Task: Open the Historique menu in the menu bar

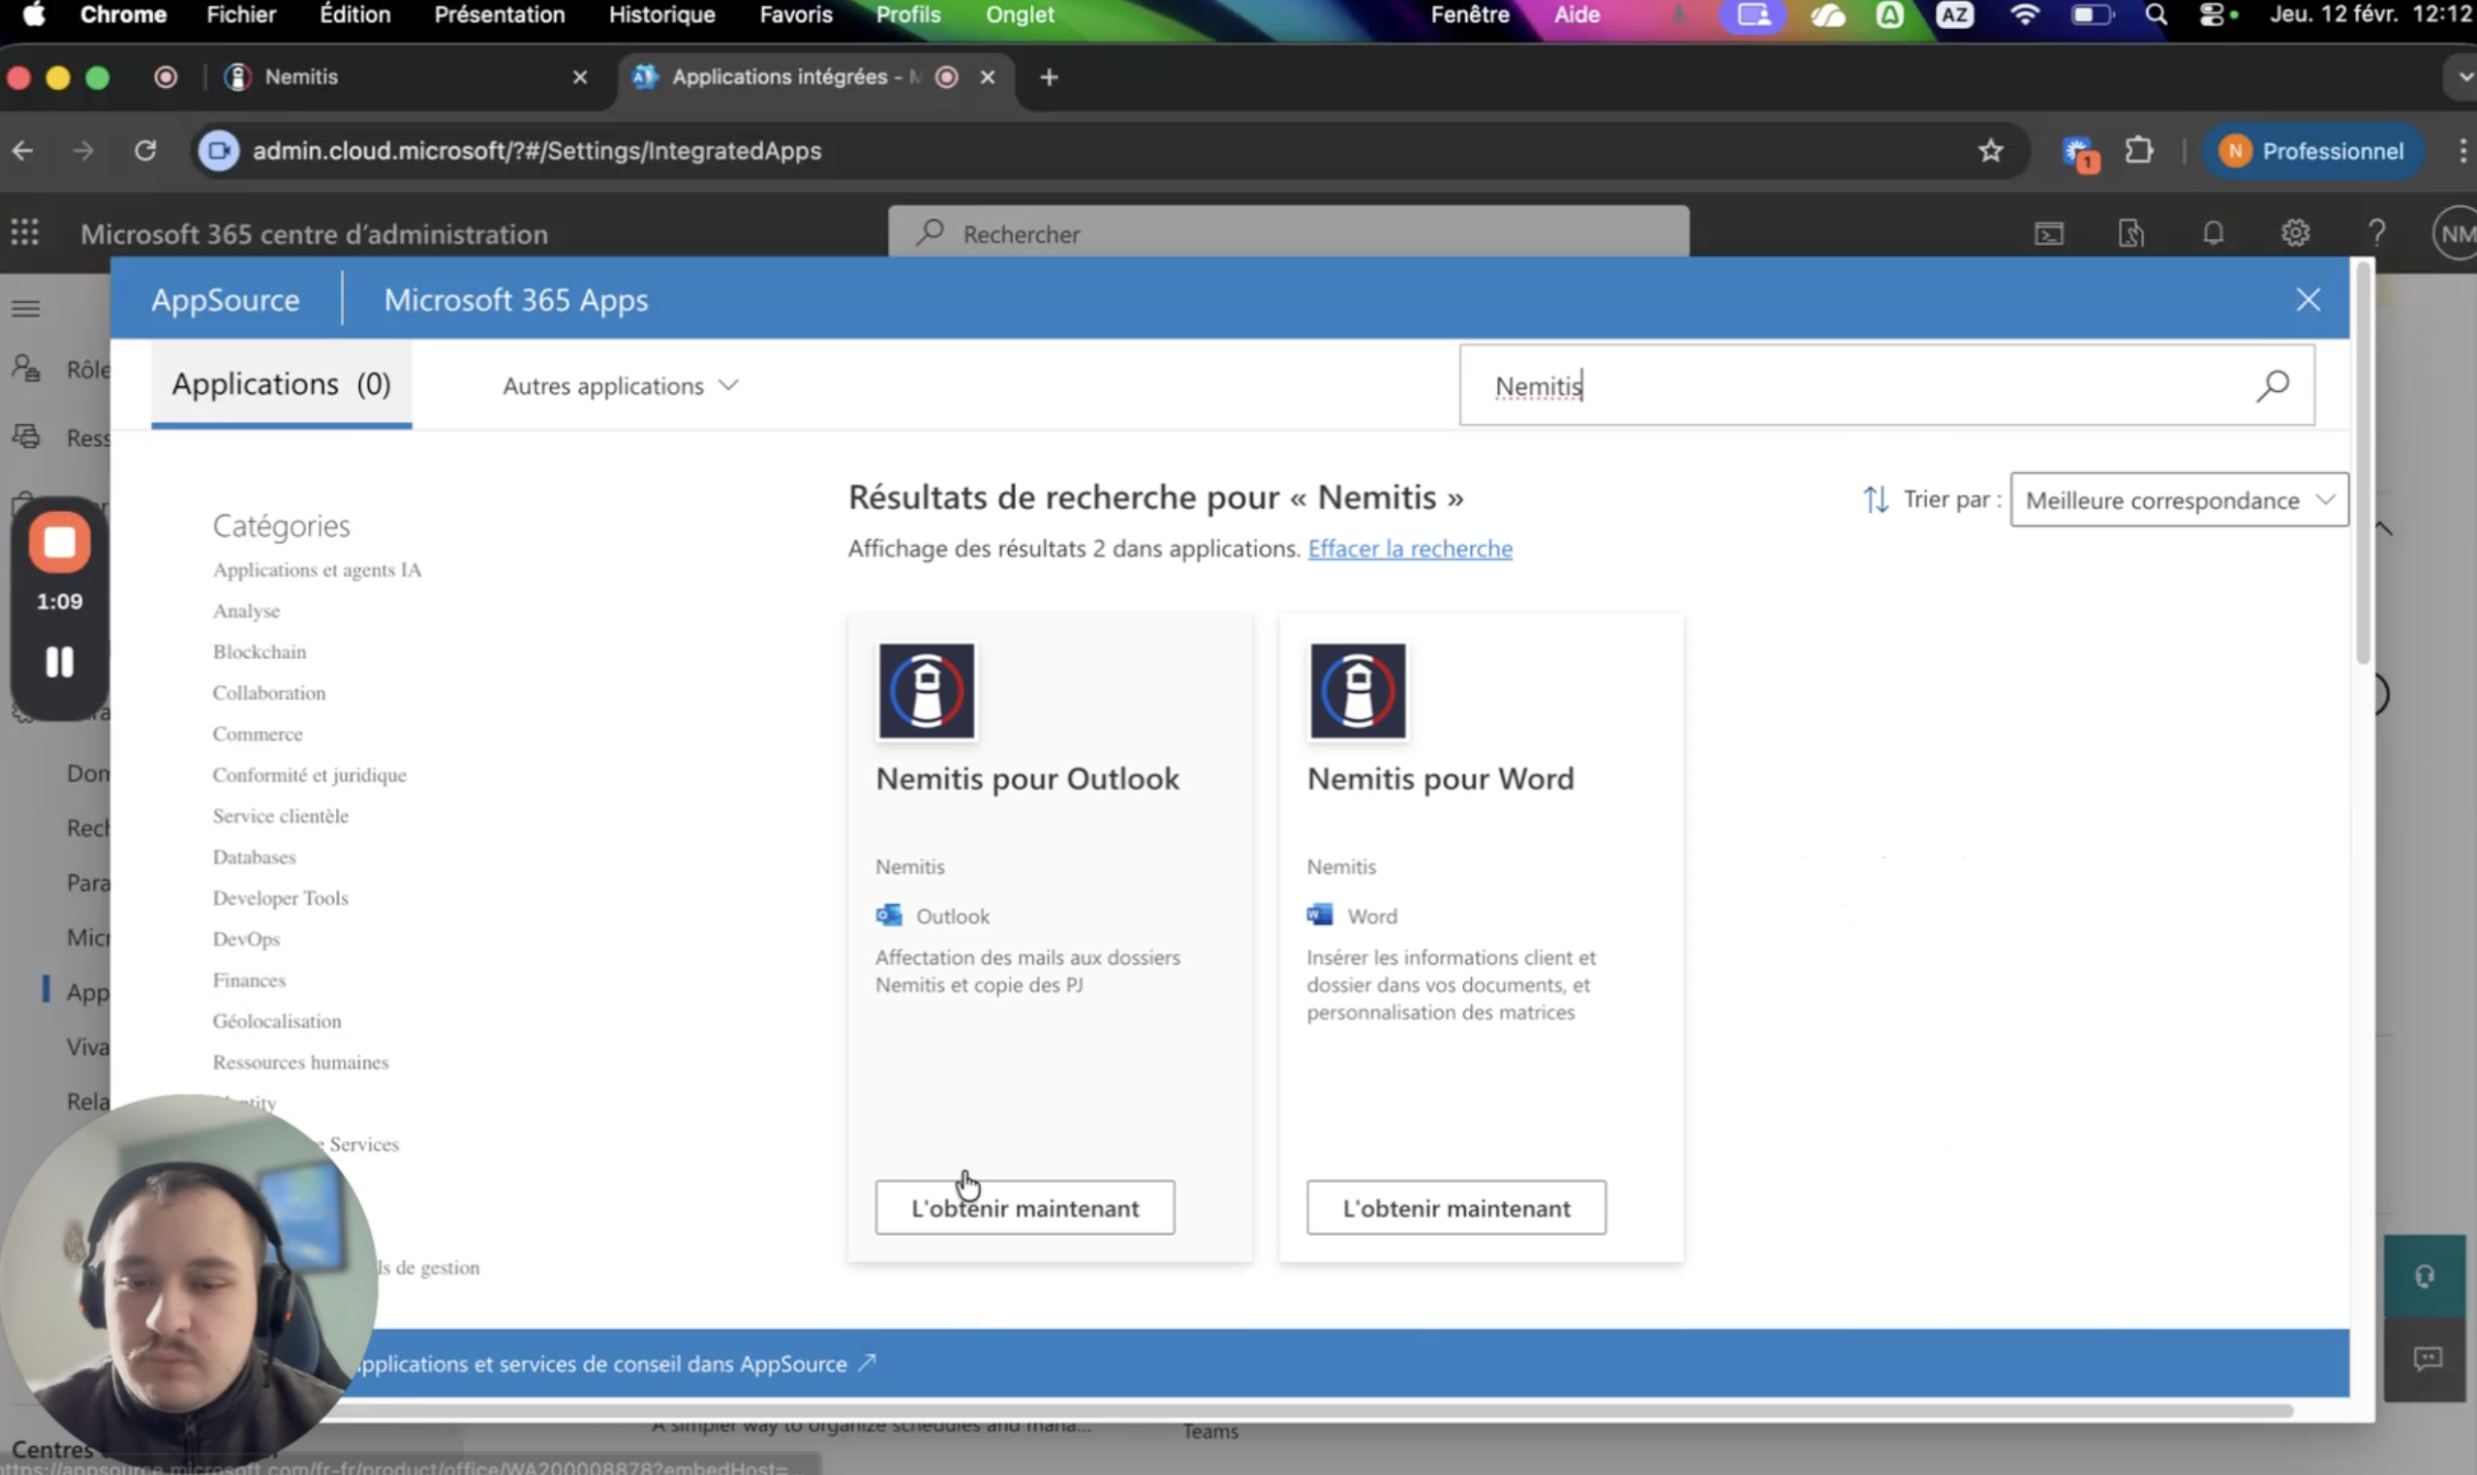Action: (x=661, y=15)
